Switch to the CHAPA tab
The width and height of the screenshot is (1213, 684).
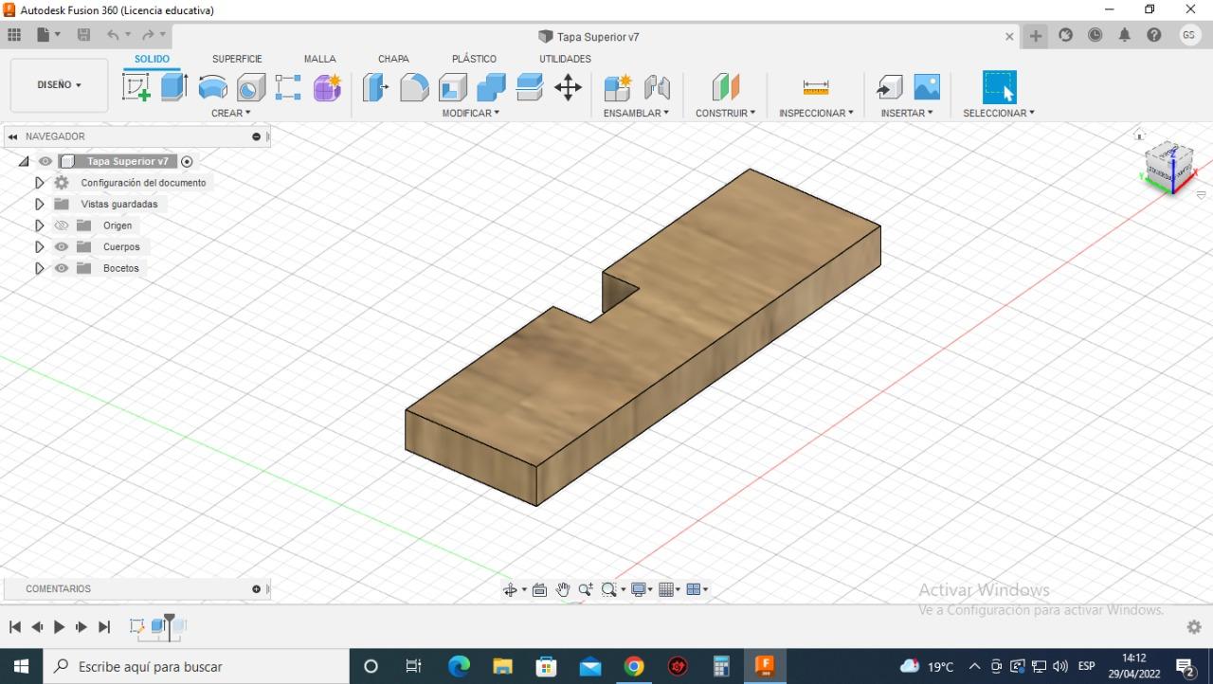(x=393, y=59)
